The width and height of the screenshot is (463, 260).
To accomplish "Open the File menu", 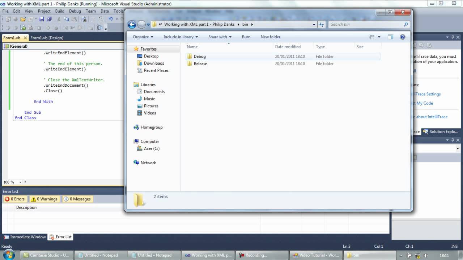I will [5, 11].
